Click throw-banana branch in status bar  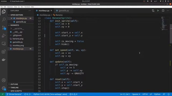tap(14, 94)
